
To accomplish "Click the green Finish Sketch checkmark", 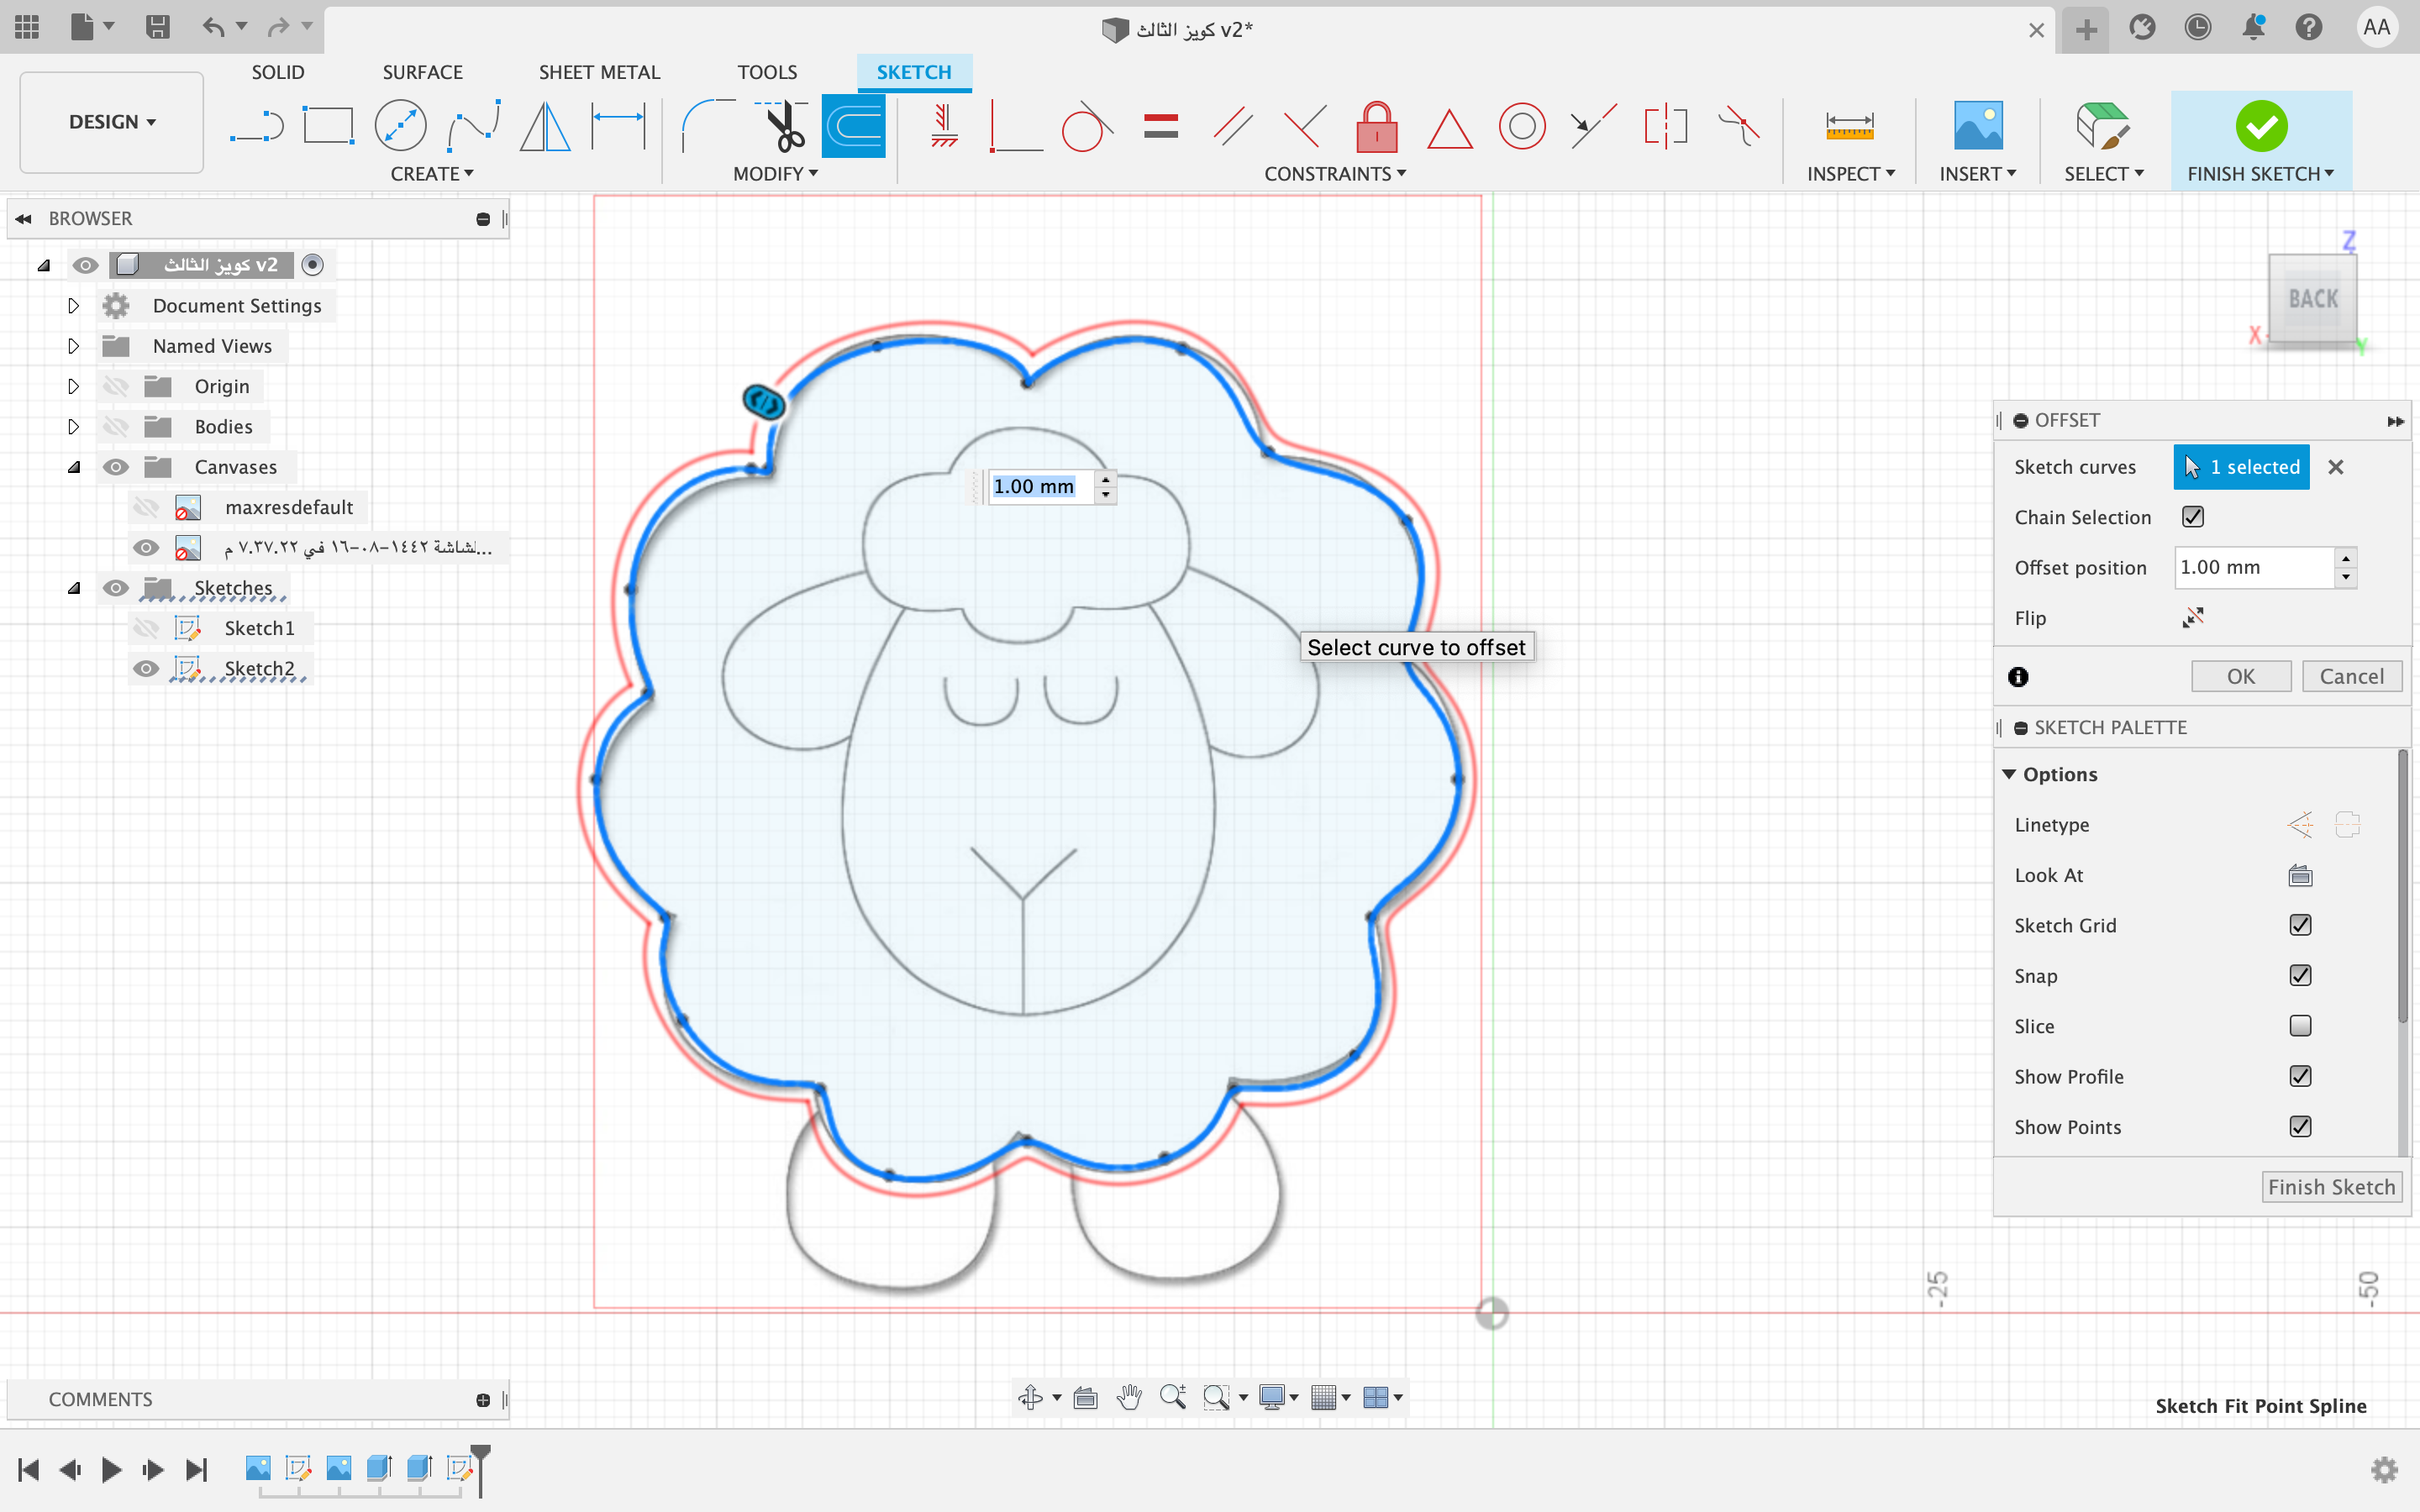I will click(2260, 127).
